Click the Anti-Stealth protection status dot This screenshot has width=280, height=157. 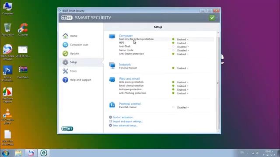coord(173,54)
